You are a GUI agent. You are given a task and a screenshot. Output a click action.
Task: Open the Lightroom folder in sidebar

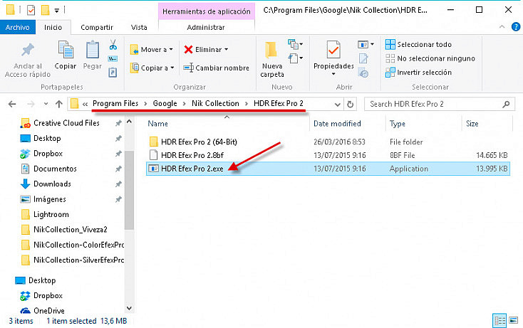51,214
